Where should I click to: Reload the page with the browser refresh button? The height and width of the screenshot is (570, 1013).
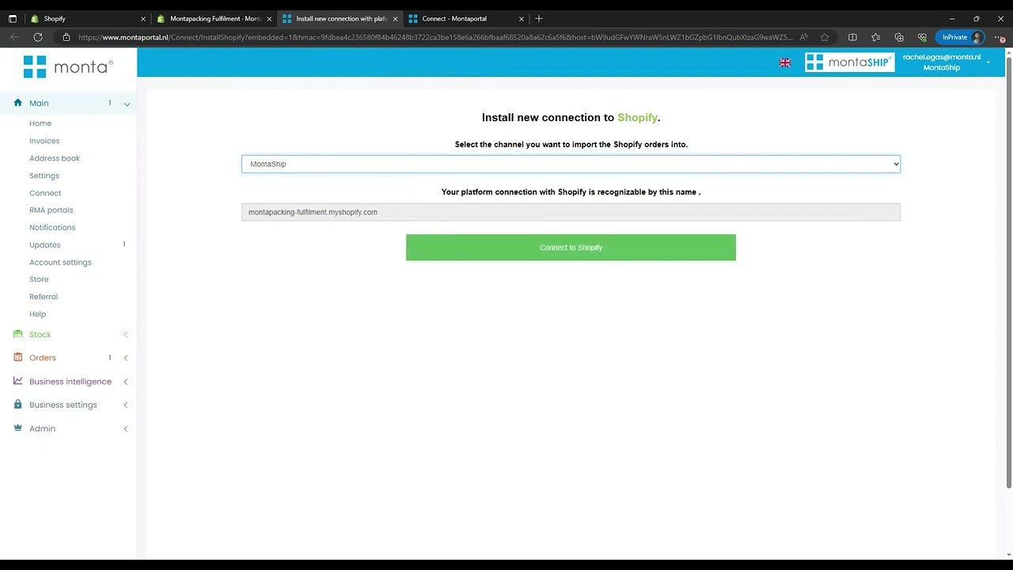[x=38, y=37]
